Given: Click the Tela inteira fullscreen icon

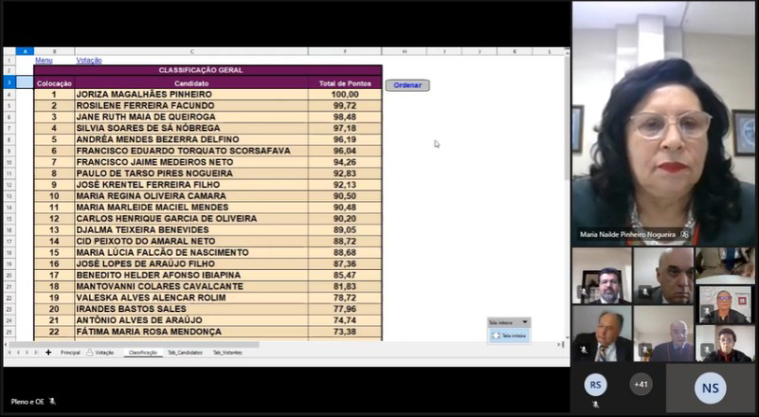Looking at the screenshot, I should 496,335.
